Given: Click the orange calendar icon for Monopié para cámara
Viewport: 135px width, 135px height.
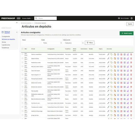Looking at the screenshot, I should tap(115, 79).
